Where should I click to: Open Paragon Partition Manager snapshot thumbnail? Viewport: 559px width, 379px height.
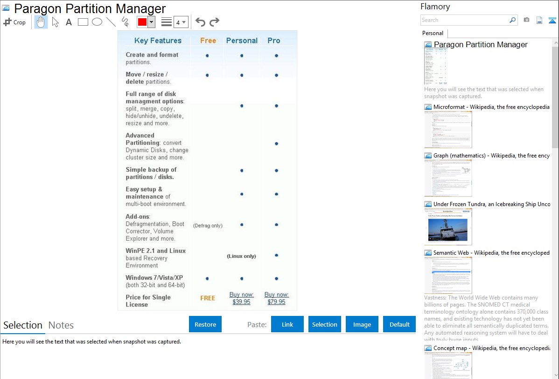(x=436, y=66)
